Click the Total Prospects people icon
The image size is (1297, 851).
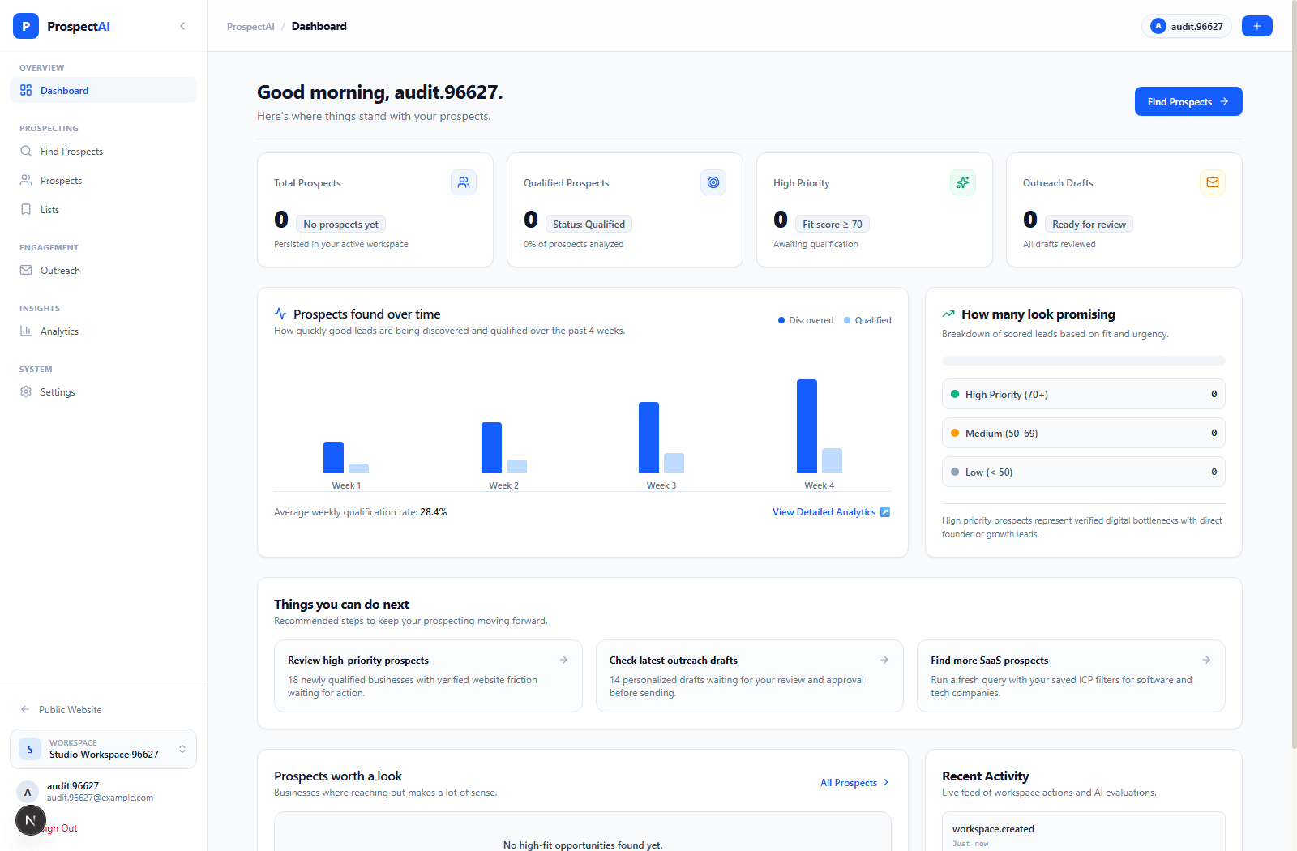coord(464,182)
